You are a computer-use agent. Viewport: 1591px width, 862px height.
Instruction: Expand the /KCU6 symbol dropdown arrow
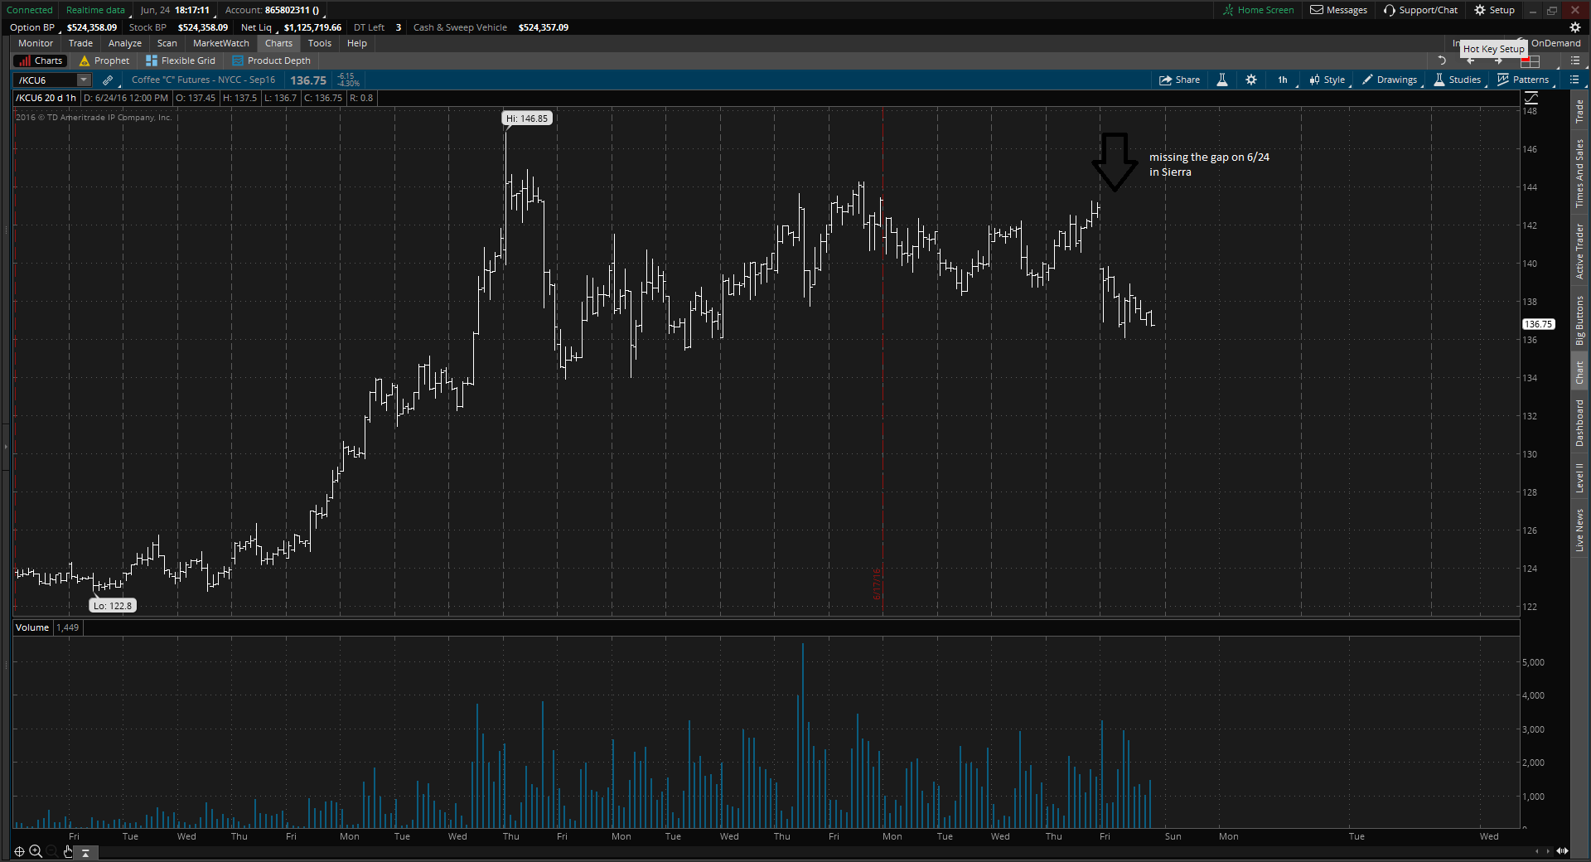click(x=84, y=80)
